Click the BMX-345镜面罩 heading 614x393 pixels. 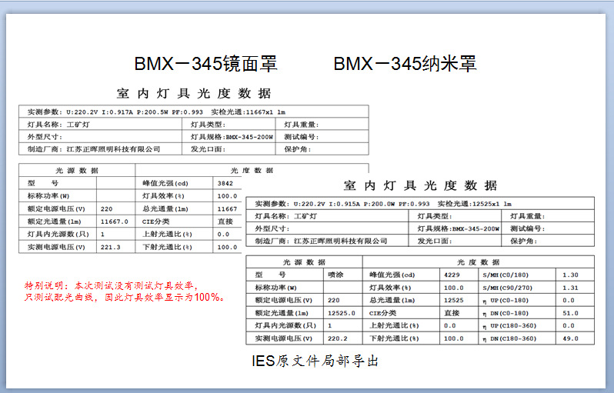point(205,63)
